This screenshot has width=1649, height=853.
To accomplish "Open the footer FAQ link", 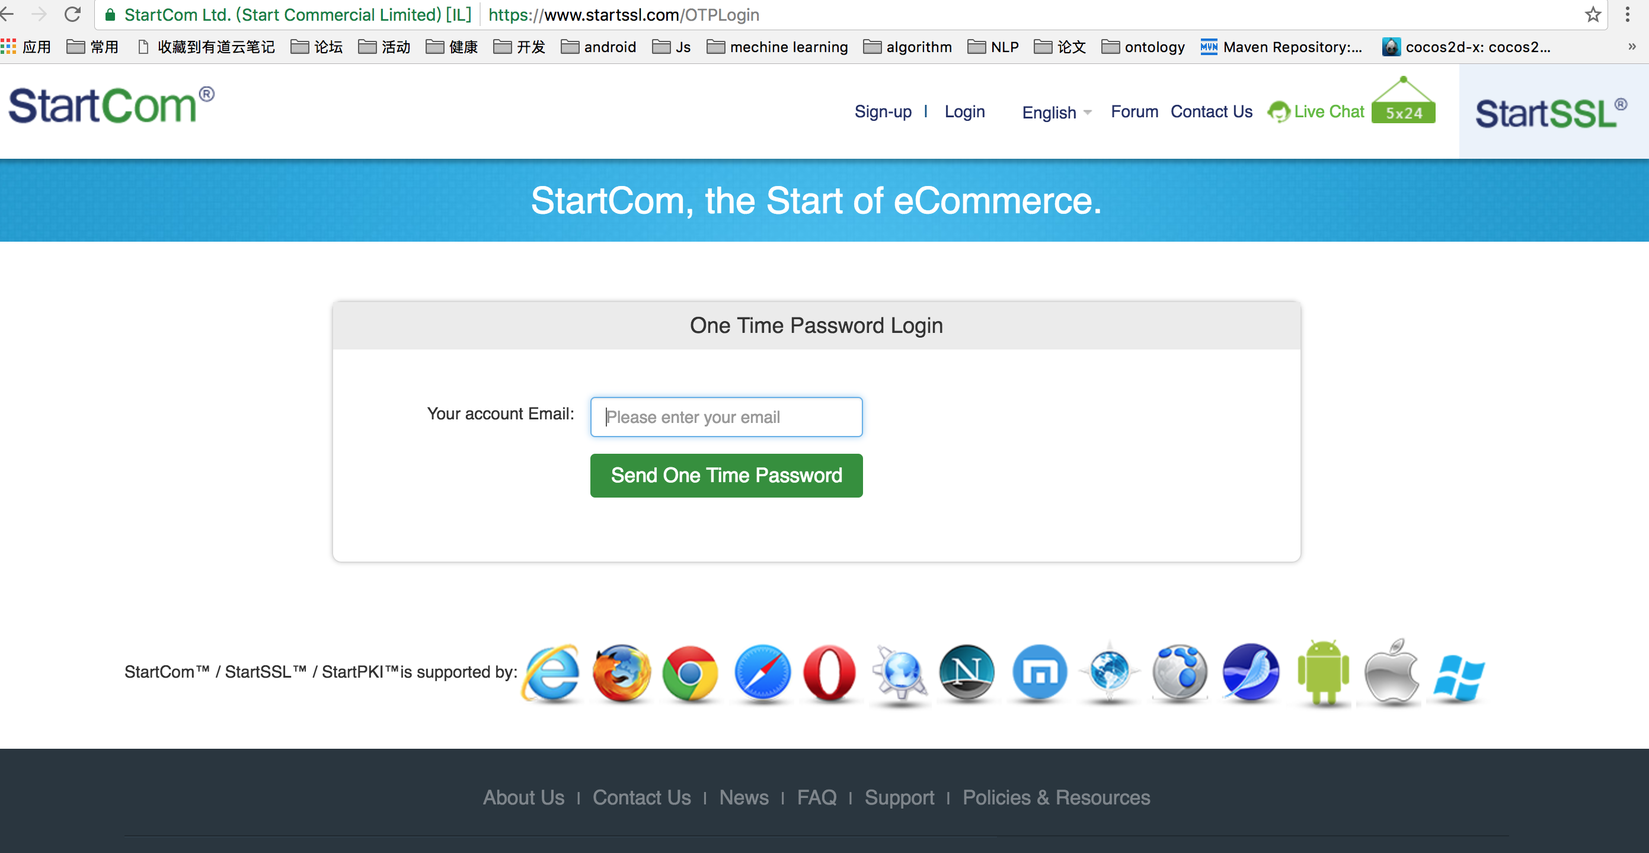I will tap(817, 797).
